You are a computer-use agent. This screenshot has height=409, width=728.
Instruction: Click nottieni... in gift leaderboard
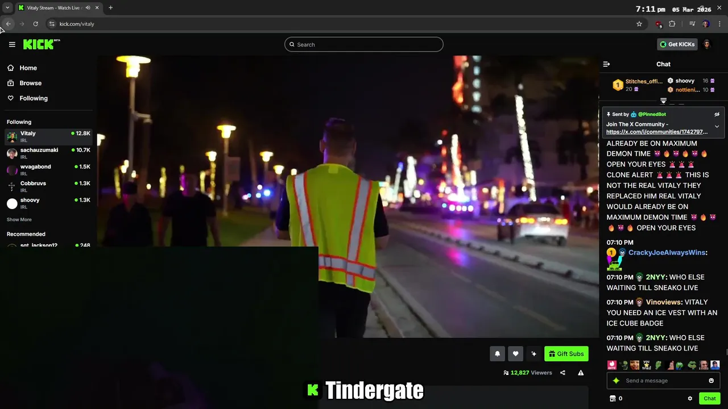click(x=688, y=90)
